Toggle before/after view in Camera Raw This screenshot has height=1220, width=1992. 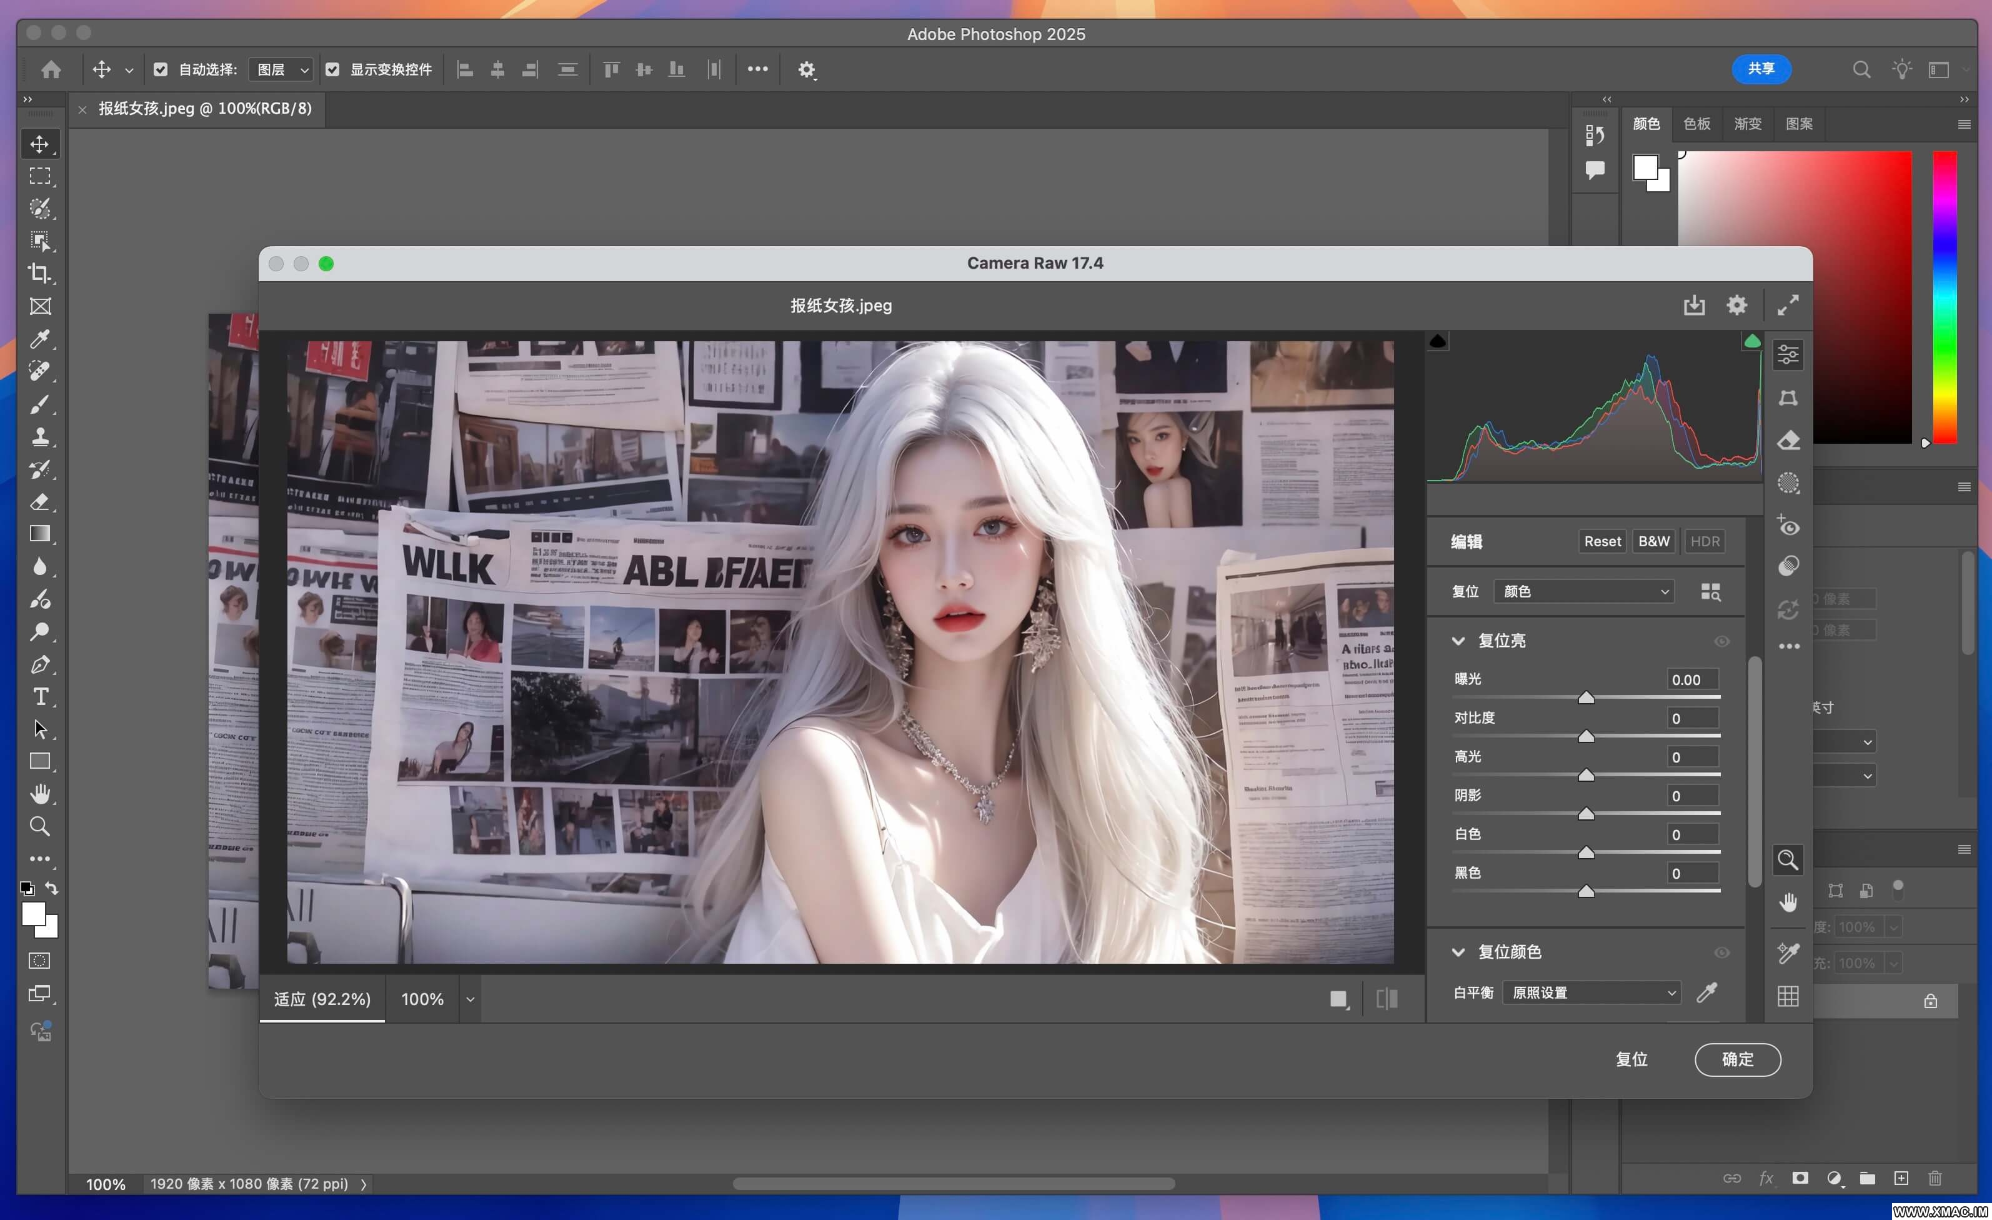pyautogui.click(x=1387, y=999)
